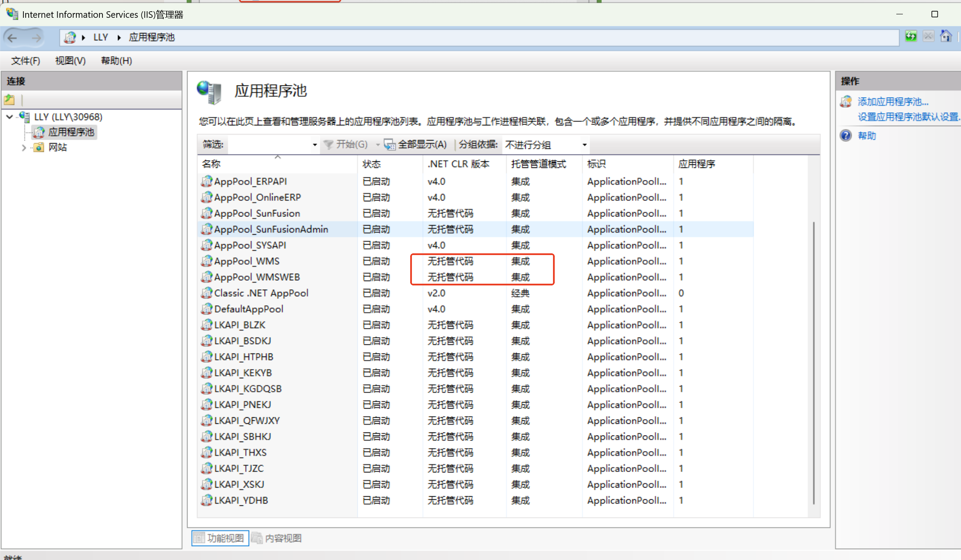The width and height of the screenshot is (961, 560).
Task: Sort by the 应用程序 column header
Action: (713, 164)
